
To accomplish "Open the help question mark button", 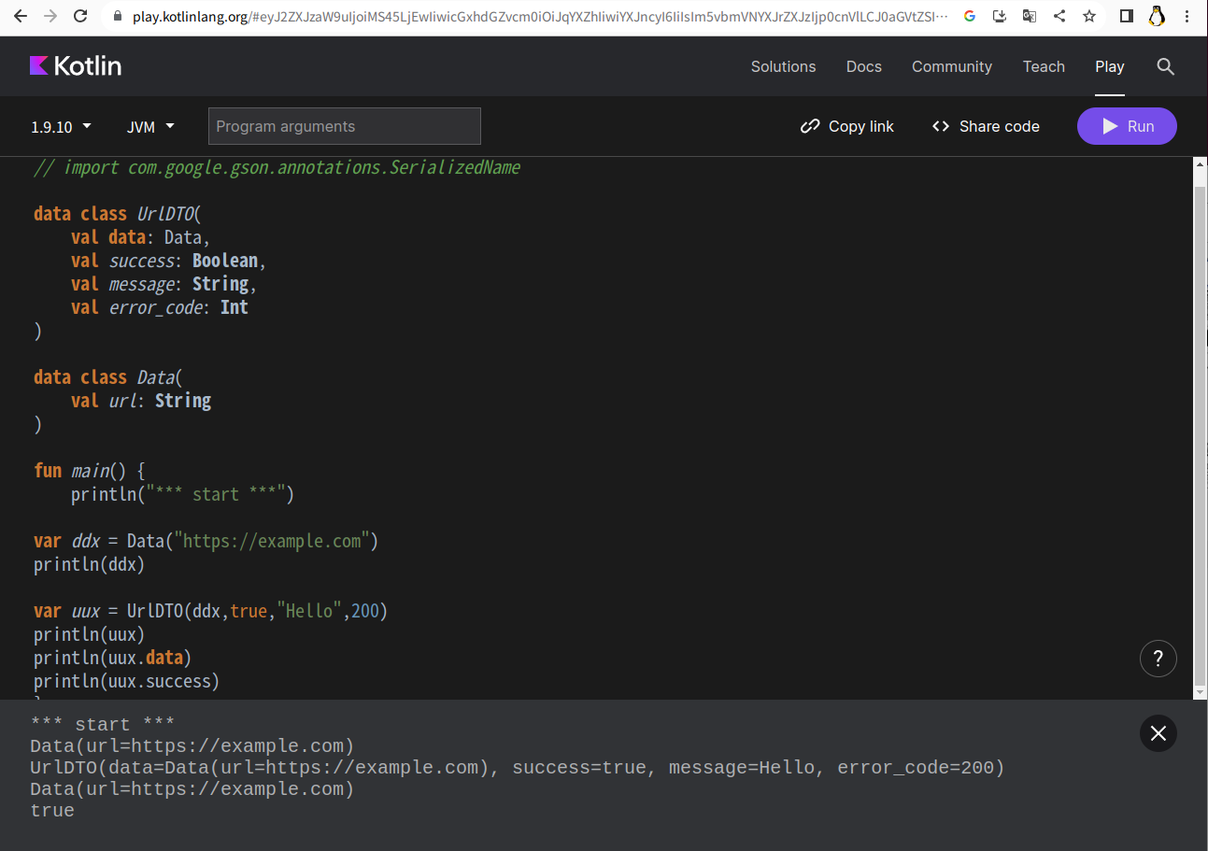I will 1158,658.
